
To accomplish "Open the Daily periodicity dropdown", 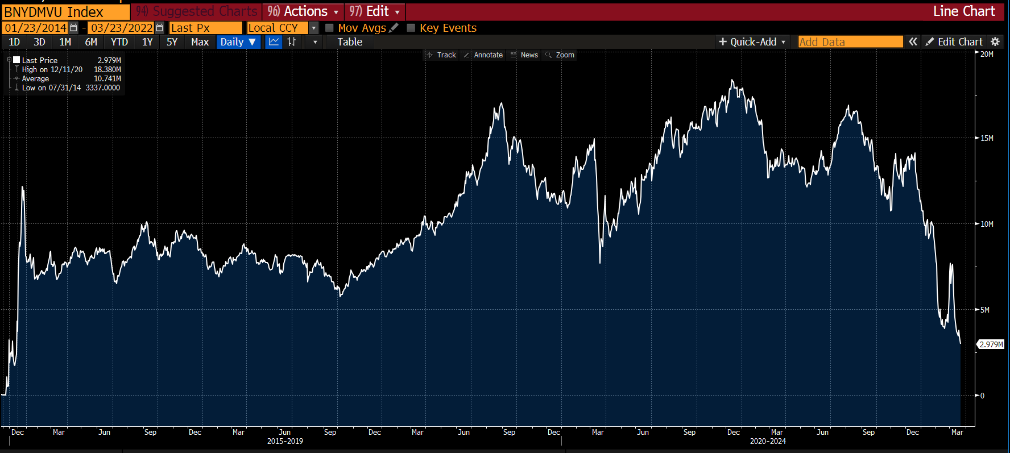I will pos(239,41).
